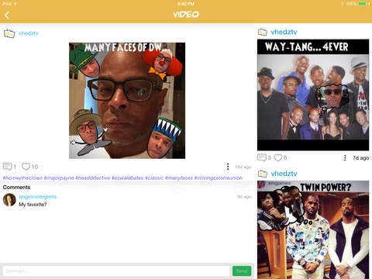372x279 pixels.
Task: Open vhedztv profile icon above main post
Action: pos(9,33)
